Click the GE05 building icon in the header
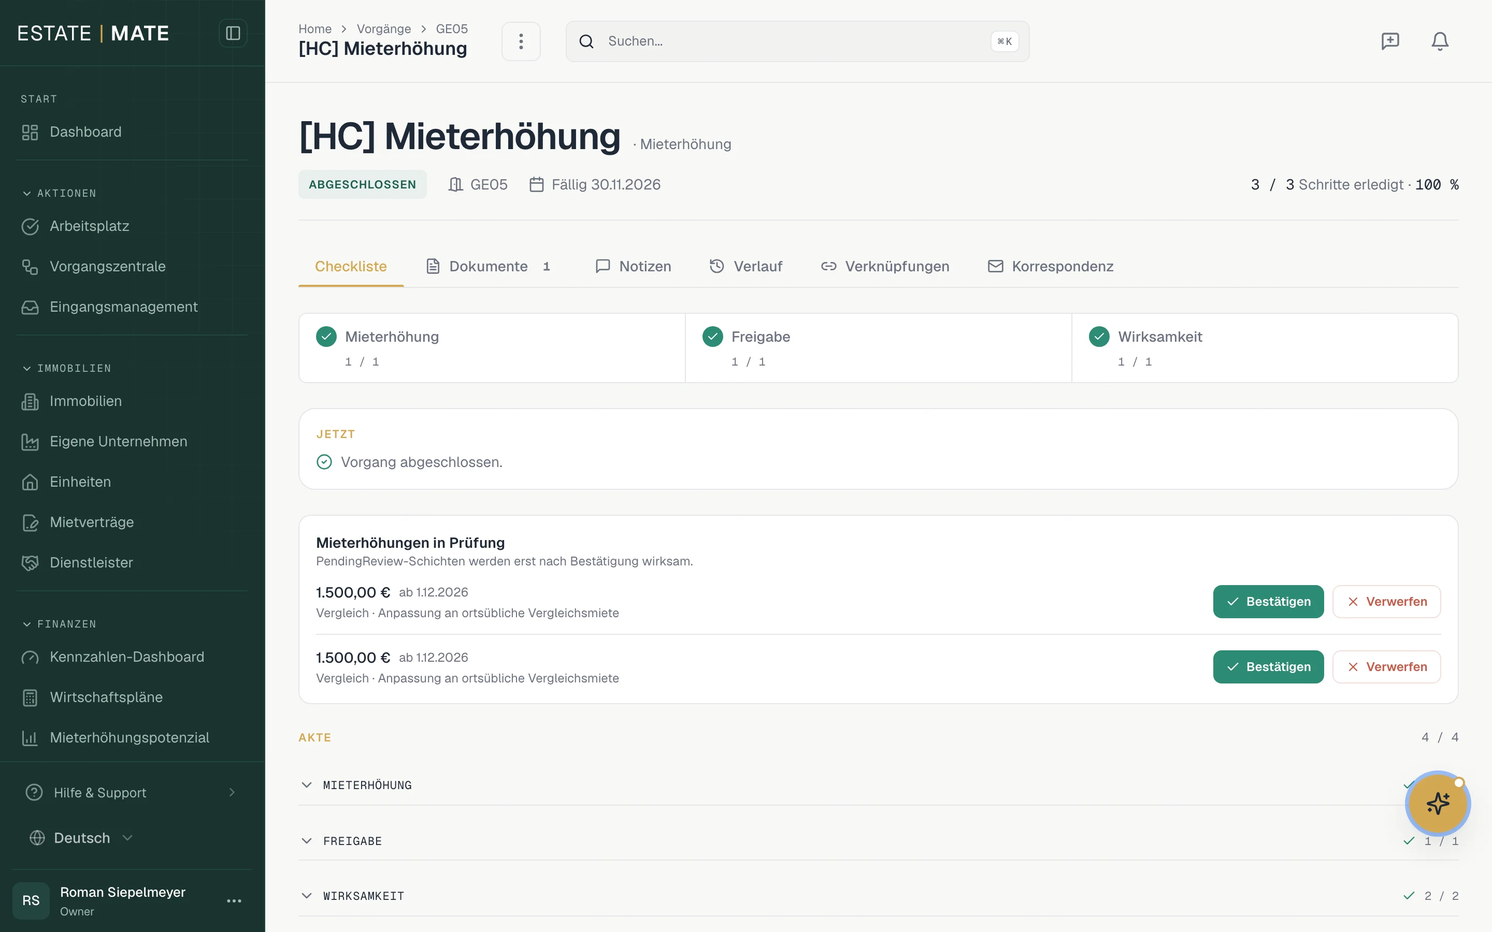The width and height of the screenshot is (1492, 932). (455, 184)
